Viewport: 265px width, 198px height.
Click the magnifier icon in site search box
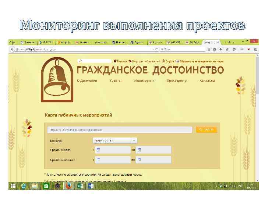click(x=81, y=61)
